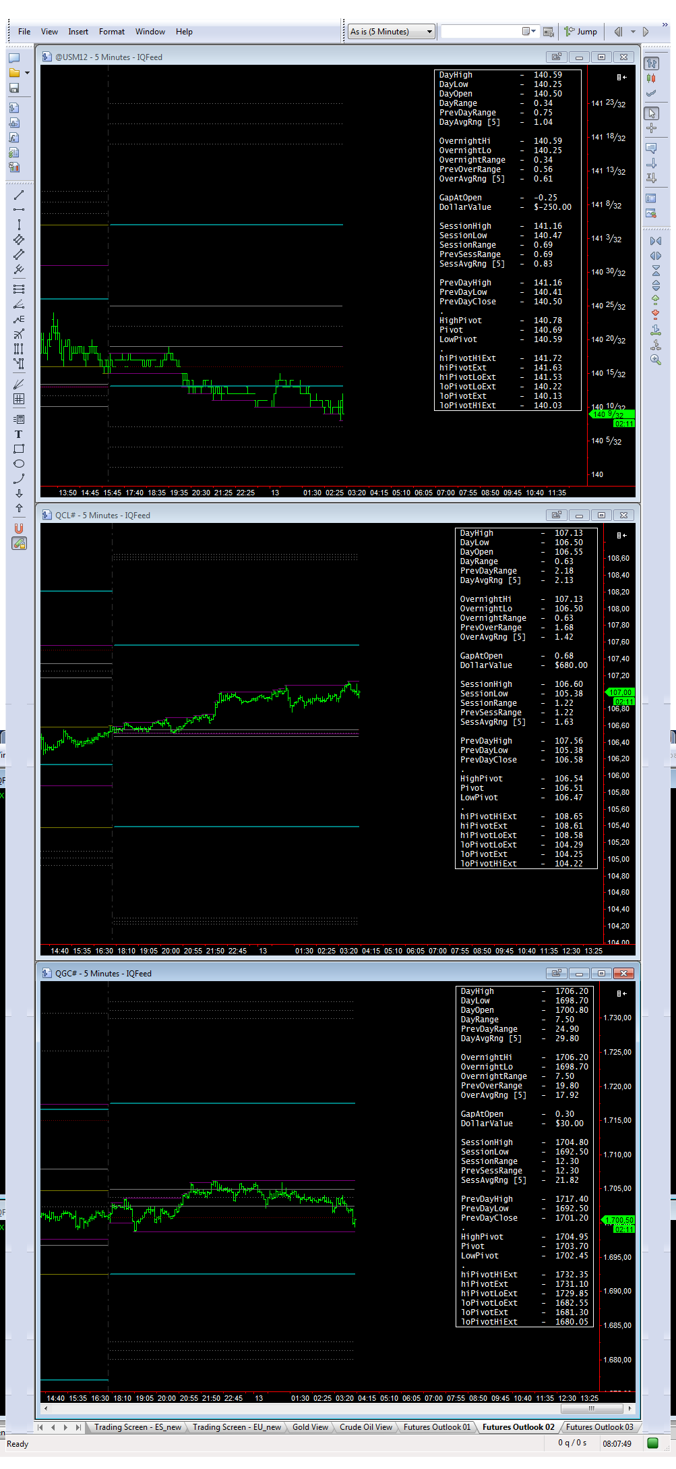The image size is (676, 1469).
Task: Switch chart style to OHLC bars
Action: click(652, 63)
